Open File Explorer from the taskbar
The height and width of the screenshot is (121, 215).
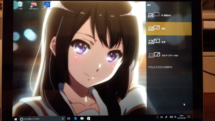[x=82, y=118]
